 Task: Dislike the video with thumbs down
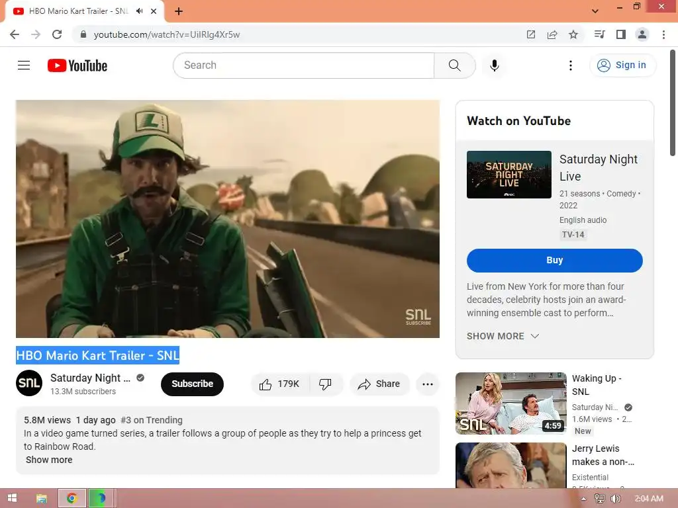click(x=326, y=384)
